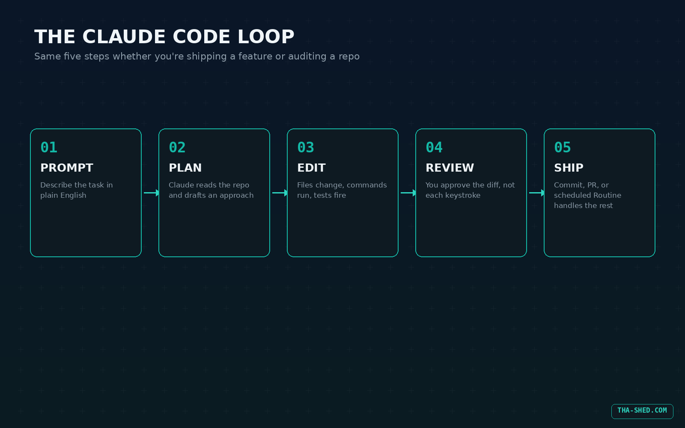
Task: Click 'Claude reads the repo' description
Action: [x=211, y=190]
